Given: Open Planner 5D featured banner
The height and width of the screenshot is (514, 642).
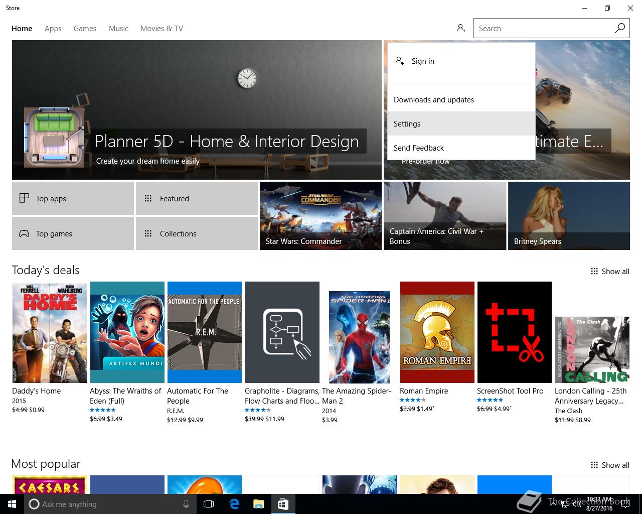Looking at the screenshot, I should tap(197, 110).
